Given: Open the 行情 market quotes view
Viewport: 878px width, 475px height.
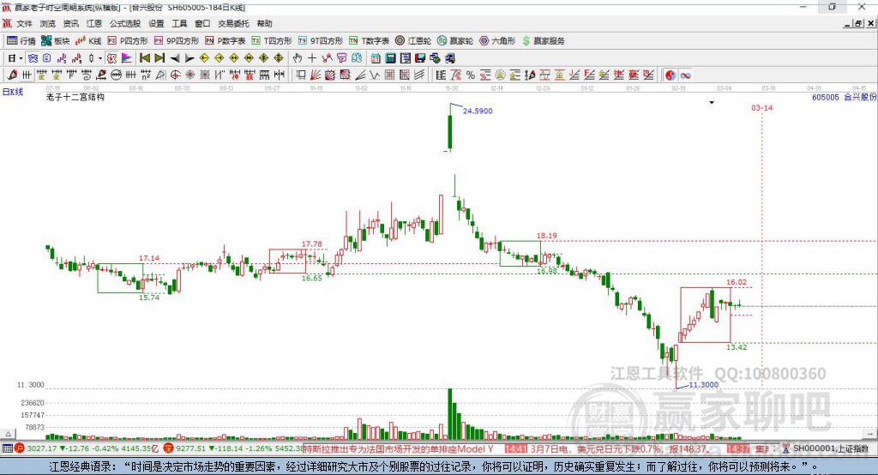Looking at the screenshot, I should point(21,41).
